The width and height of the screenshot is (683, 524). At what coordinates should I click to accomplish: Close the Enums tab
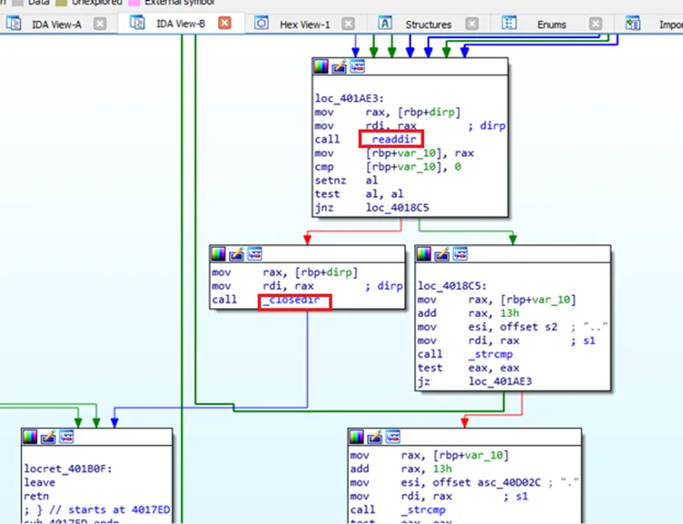(596, 24)
